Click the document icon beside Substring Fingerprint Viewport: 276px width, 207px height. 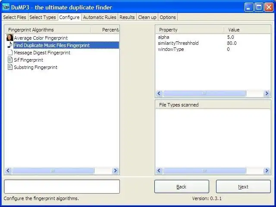[x=10, y=67]
